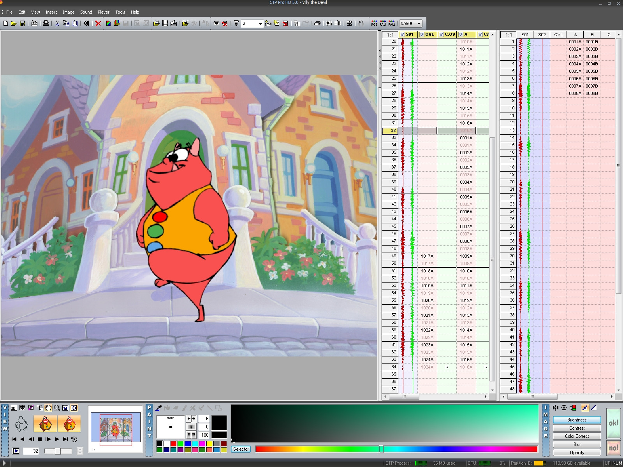Image resolution: width=623 pixels, height=467 pixels.
Task: Click the navigator preview thumbnail
Action: coord(116,430)
